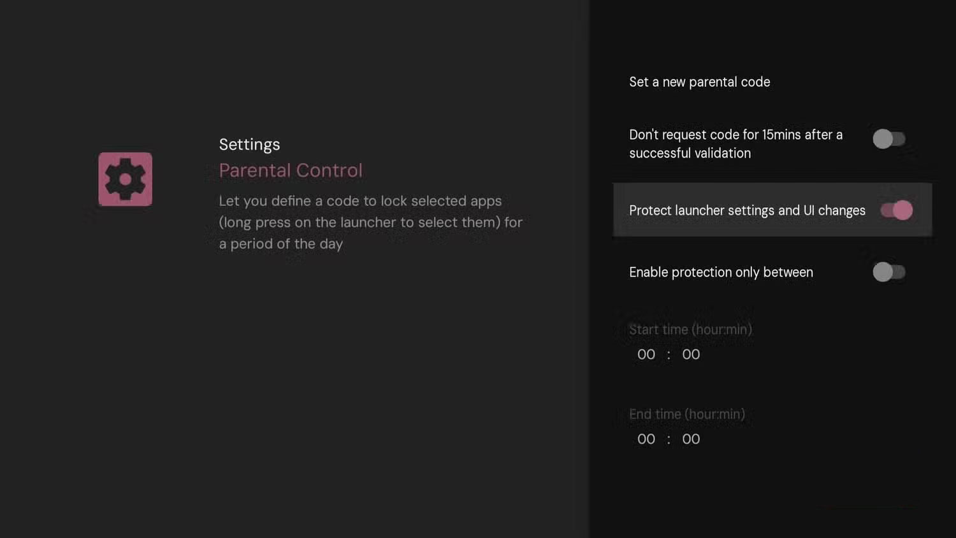Click the end time minute field

tap(691, 439)
